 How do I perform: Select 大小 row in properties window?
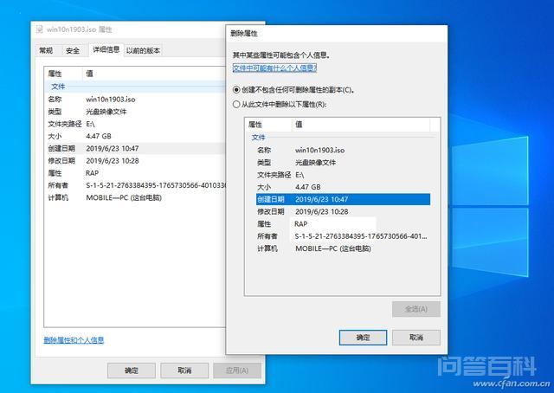click(136, 136)
